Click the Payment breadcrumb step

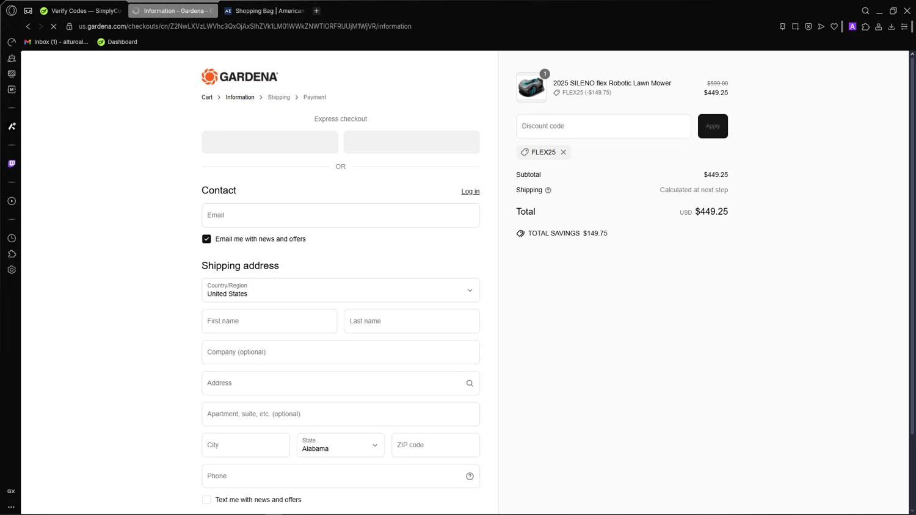[x=314, y=97]
